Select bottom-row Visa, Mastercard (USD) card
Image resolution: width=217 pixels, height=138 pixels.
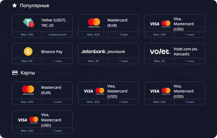click(42, 122)
